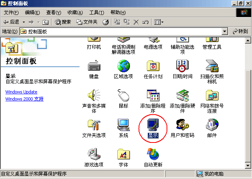Click the Windows 2000 支持 link
Viewport: 252px width, 179px height.
(x=24, y=99)
